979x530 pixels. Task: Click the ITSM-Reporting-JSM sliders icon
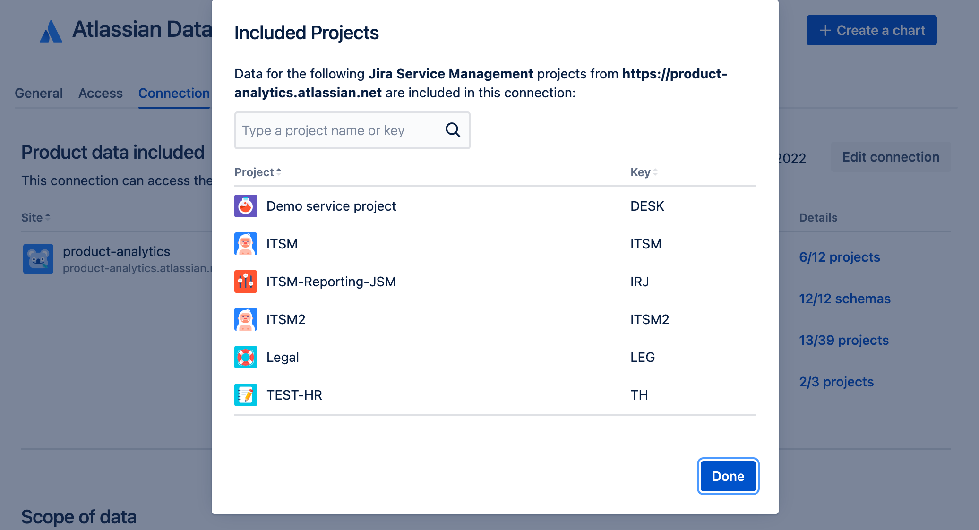tap(246, 282)
